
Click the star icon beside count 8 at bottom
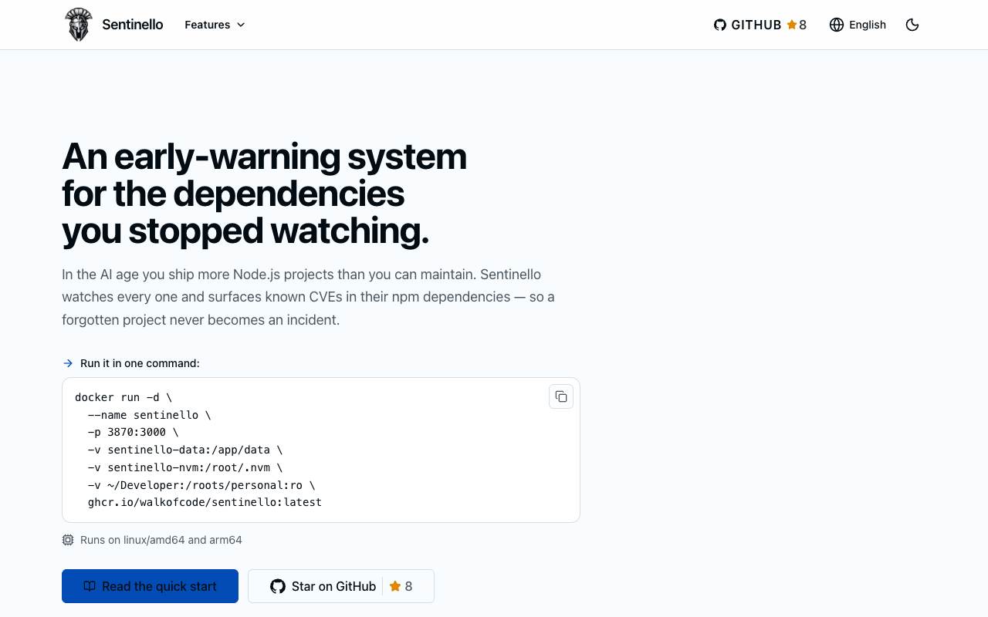pyautogui.click(x=395, y=586)
